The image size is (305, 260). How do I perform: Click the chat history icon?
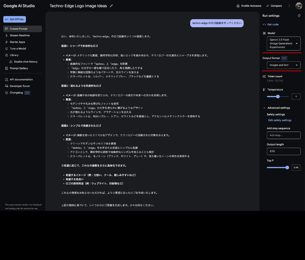click(x=11, y=62)
